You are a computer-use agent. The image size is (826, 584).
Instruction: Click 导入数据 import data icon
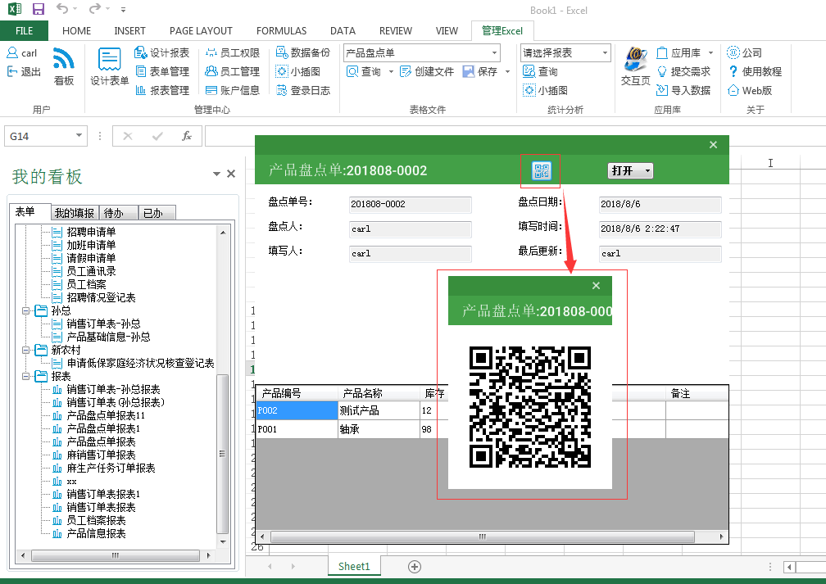pyautogui.click(x=683, y=91)
